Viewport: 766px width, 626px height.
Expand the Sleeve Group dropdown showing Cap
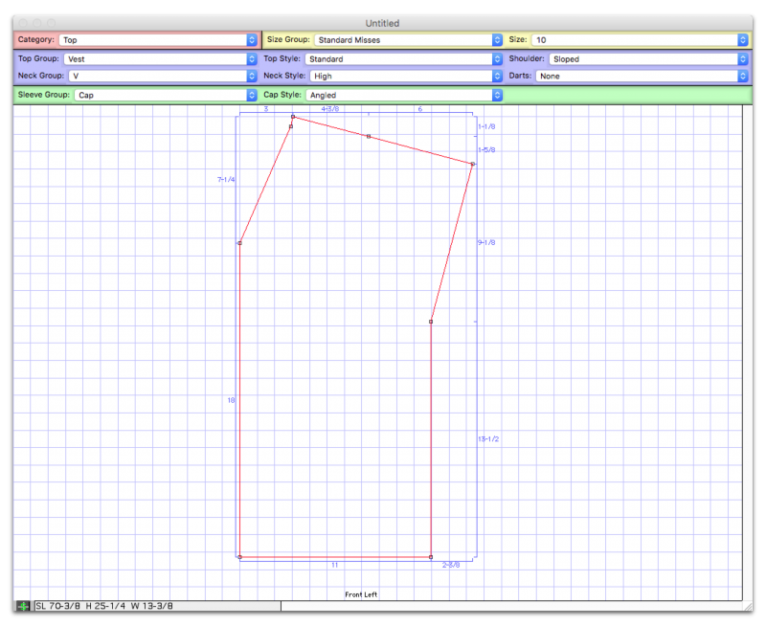[167, 95]
